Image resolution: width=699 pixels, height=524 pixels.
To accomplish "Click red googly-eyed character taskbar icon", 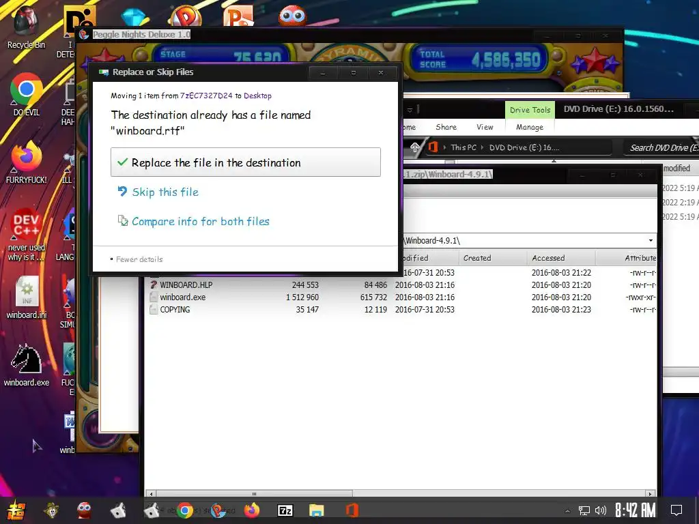I will point(84,510).
